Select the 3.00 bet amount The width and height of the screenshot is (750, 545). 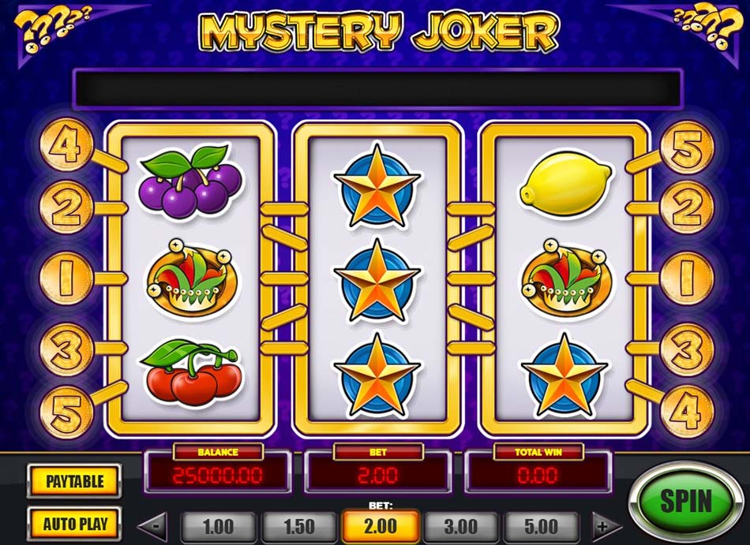(460, 526)
